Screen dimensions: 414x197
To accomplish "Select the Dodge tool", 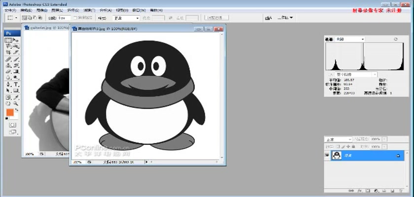I will coord(16,77).
